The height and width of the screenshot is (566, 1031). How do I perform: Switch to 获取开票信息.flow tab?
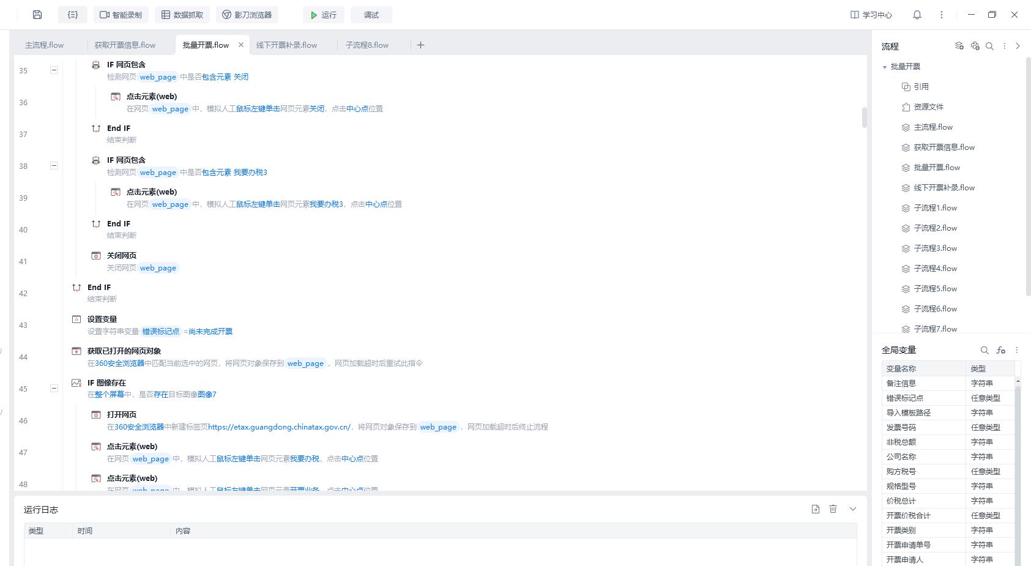coord(125,45)
